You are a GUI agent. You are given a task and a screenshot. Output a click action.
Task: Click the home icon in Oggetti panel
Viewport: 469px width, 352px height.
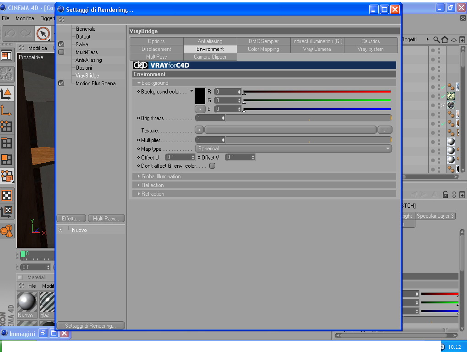(x=445, y=39)
